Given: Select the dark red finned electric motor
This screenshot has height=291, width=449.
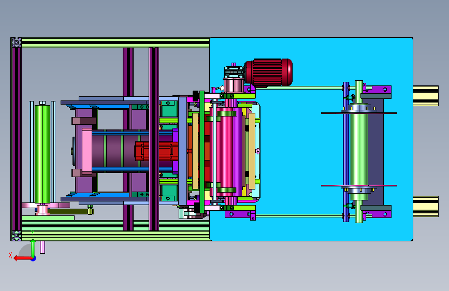Looking at the screenshot, I should coord(269,72).
